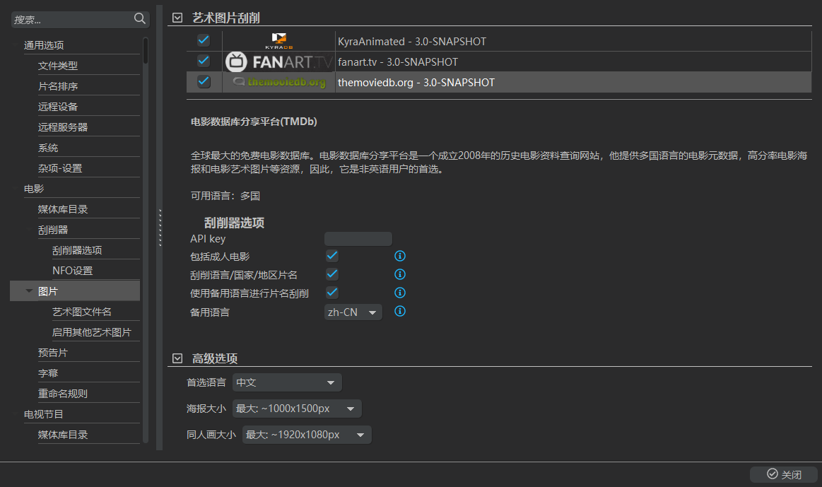Click the KyraDB logo in scraper list
This screenshot has height=487, width=822.
278,41
